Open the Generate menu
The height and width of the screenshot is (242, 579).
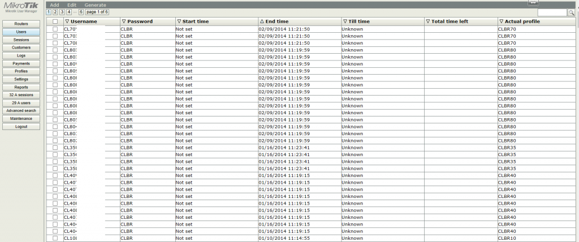95,5
